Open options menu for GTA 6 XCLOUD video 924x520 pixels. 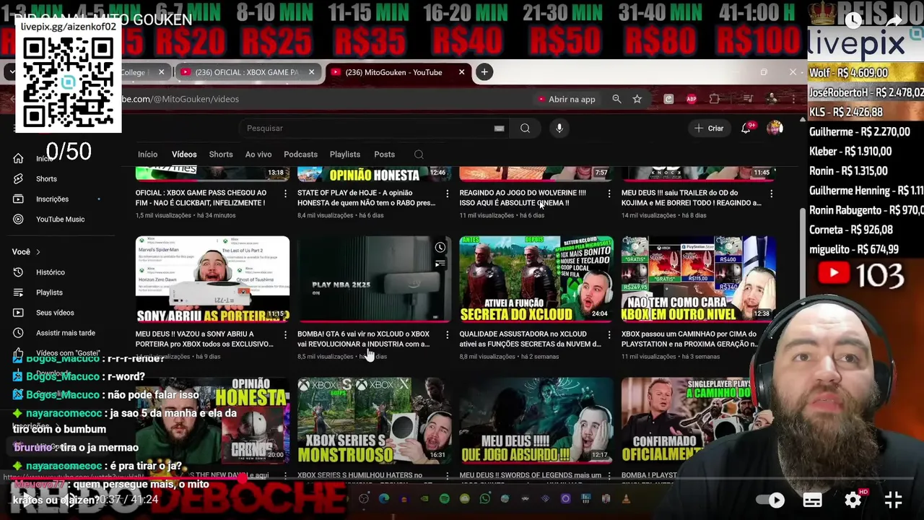[x=447, y=334]
